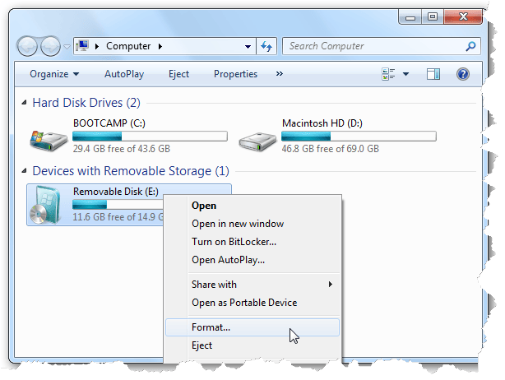Screen dimensions: 505x380
Task: Click the Forward navigation arrow
Action: point(51,46)
